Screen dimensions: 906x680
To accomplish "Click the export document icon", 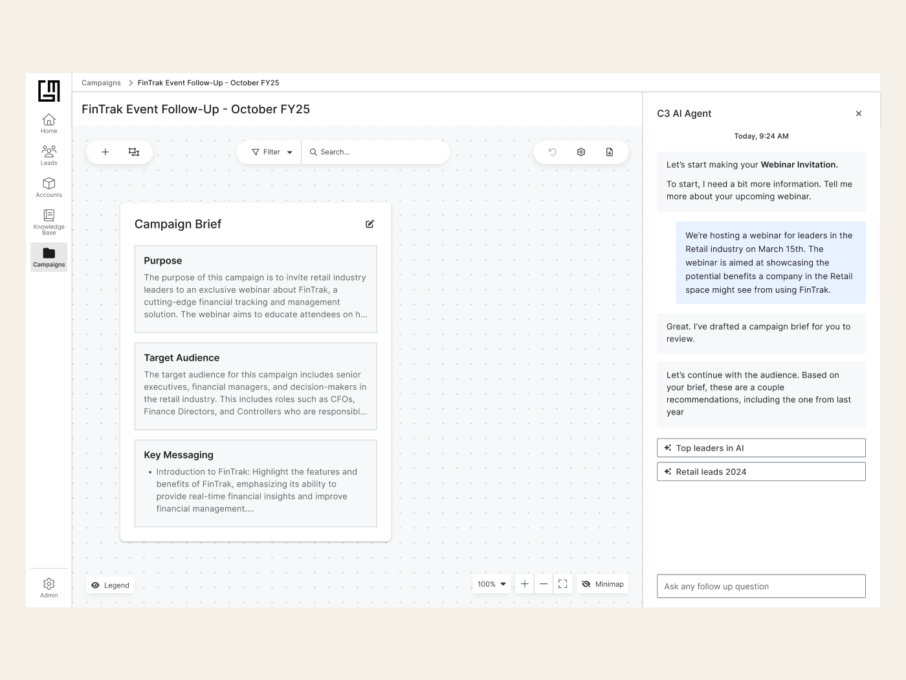I will click(610, 152).
